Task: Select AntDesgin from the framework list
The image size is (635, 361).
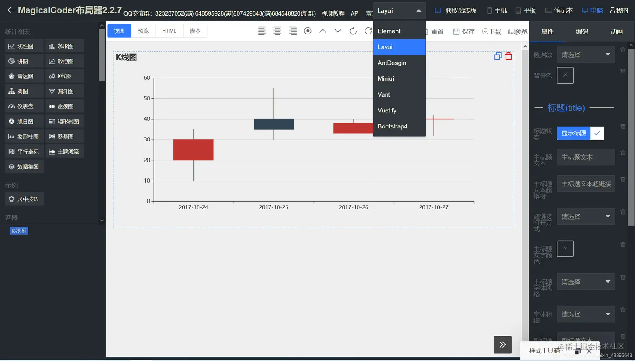Action: [x=399, y=63]
